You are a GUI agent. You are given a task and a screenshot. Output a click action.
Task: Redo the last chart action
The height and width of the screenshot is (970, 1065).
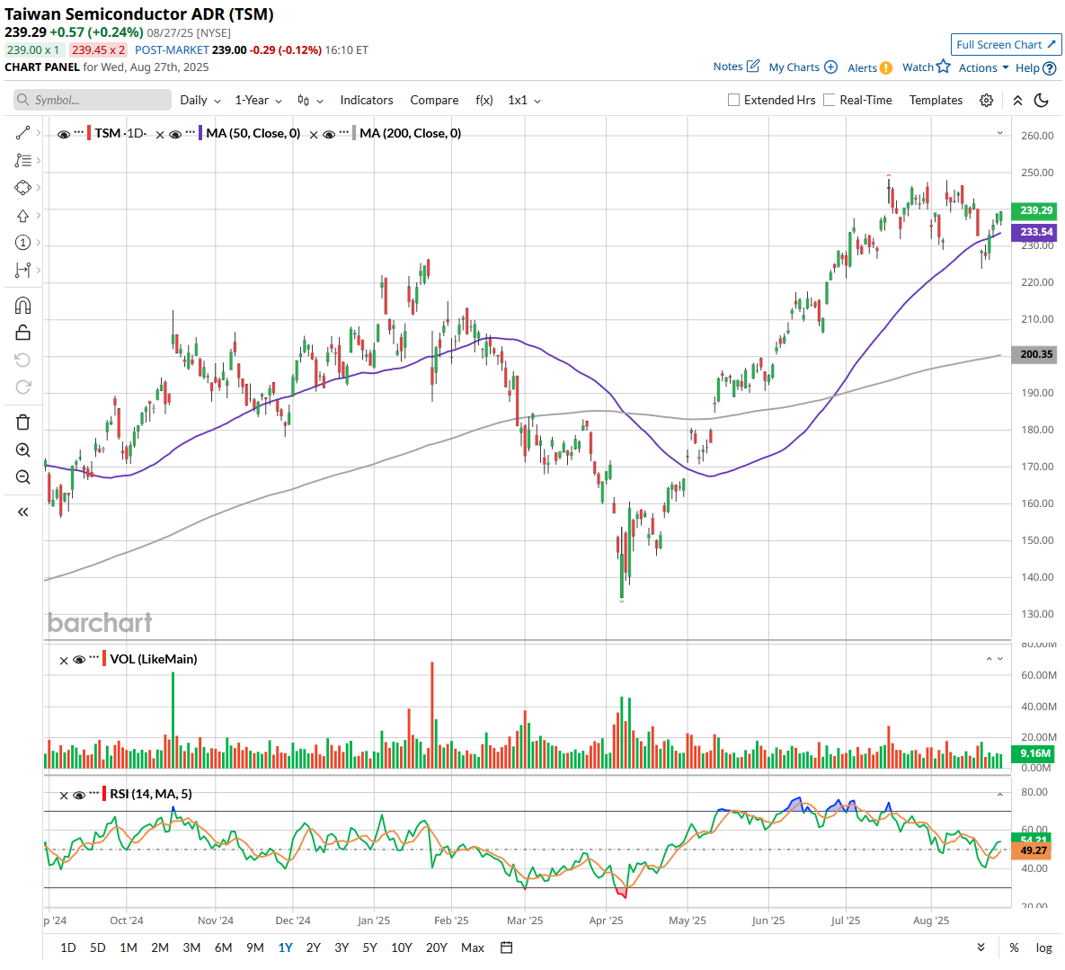[x=23, y=387]
